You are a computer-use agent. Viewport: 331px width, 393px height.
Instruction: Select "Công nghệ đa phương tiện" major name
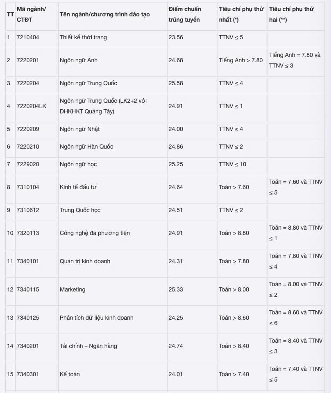(95, 233)
